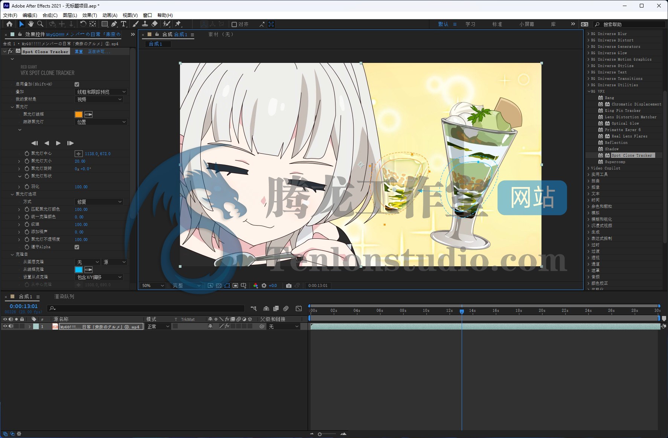Toggle the 启用叠加 checkbox
This screenshot has height=438, width=668.
coord(77,84)
